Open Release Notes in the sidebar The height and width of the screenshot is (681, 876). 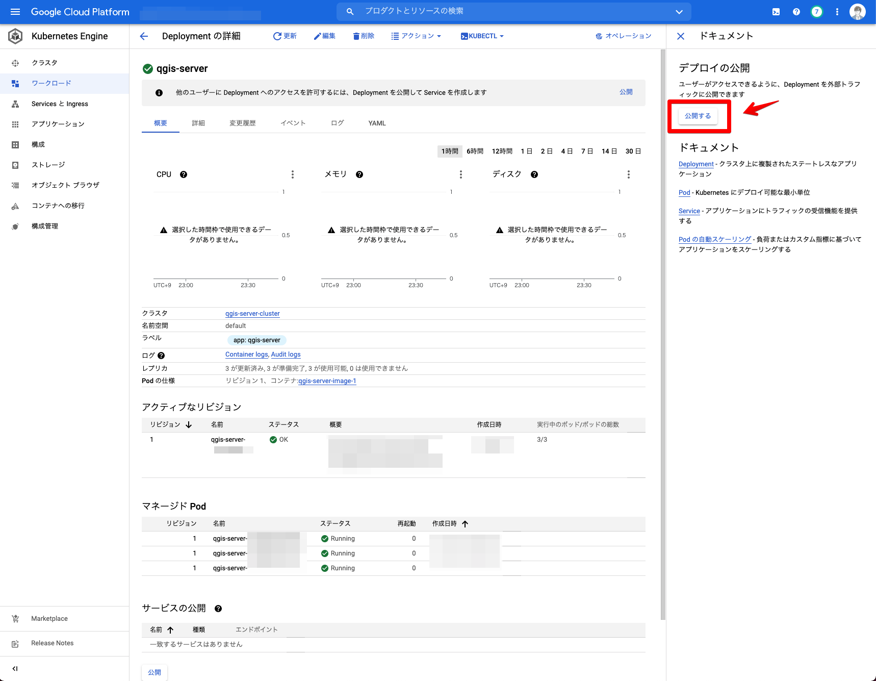(64, 643)
